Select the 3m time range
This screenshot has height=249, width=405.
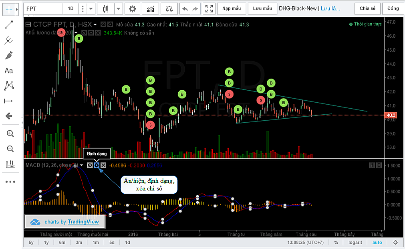click(79, 242)
